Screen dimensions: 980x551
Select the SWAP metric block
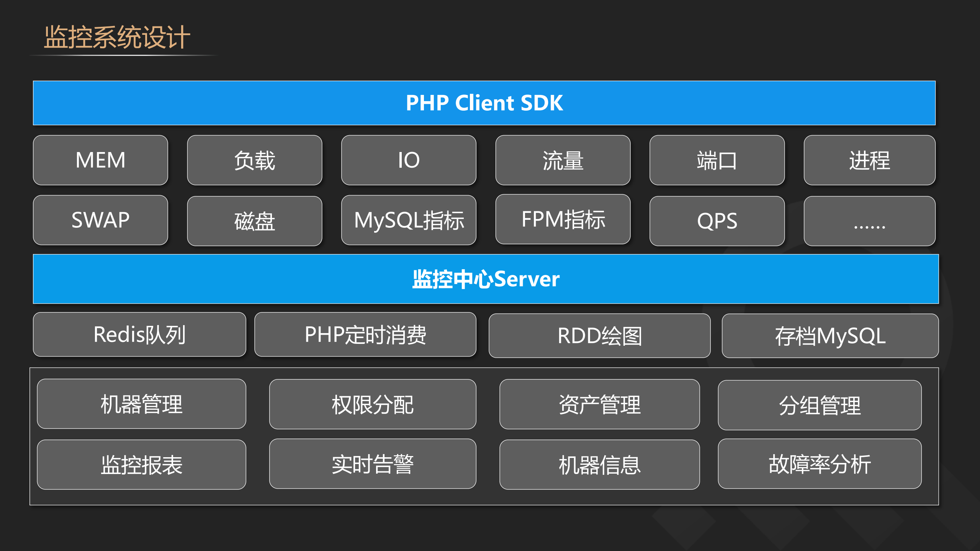pos(100,220)
